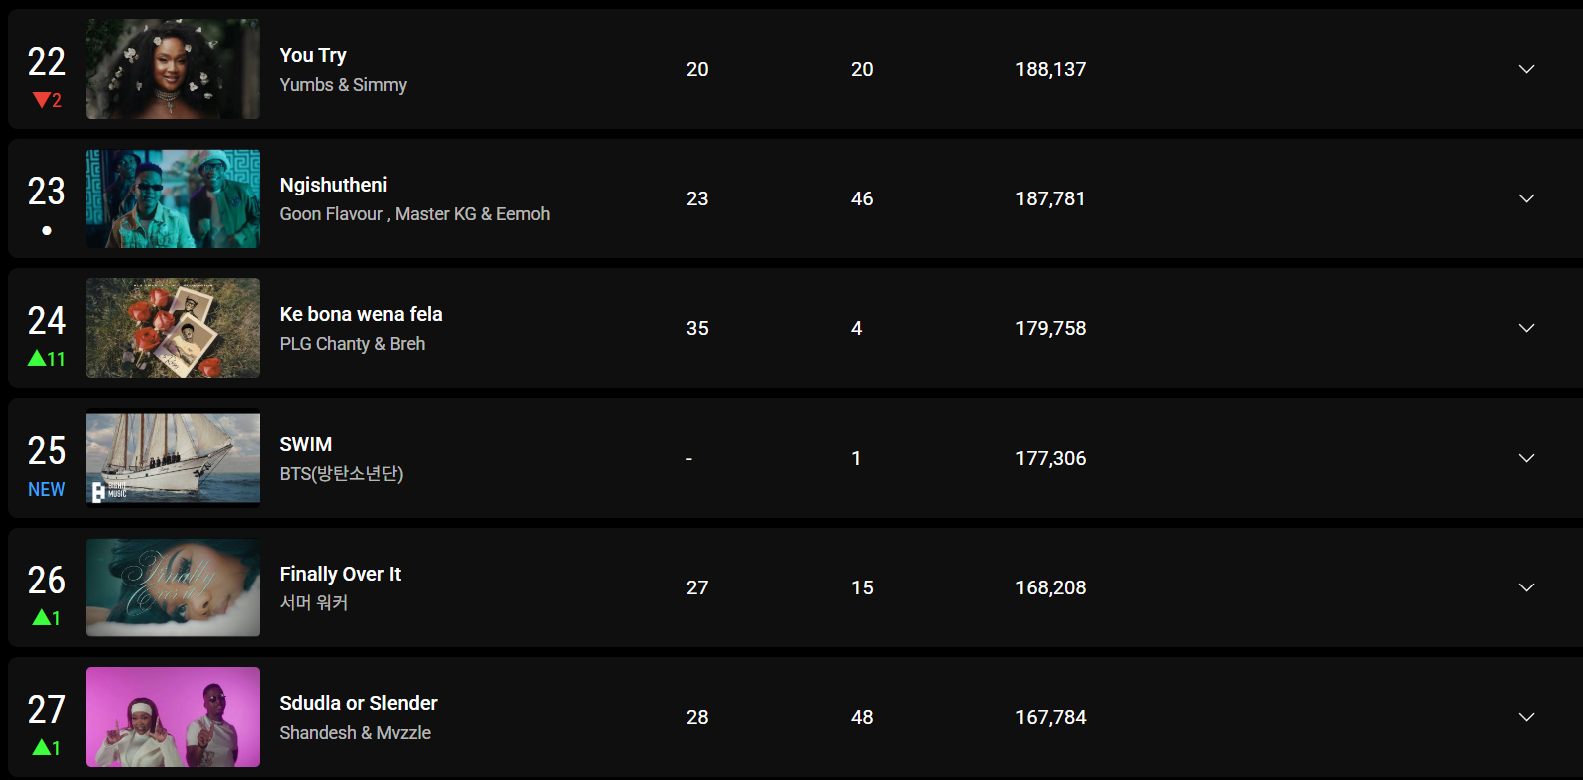1583x780 pixels.
Task: Open the You Try song title
Action: pos(313,55)
